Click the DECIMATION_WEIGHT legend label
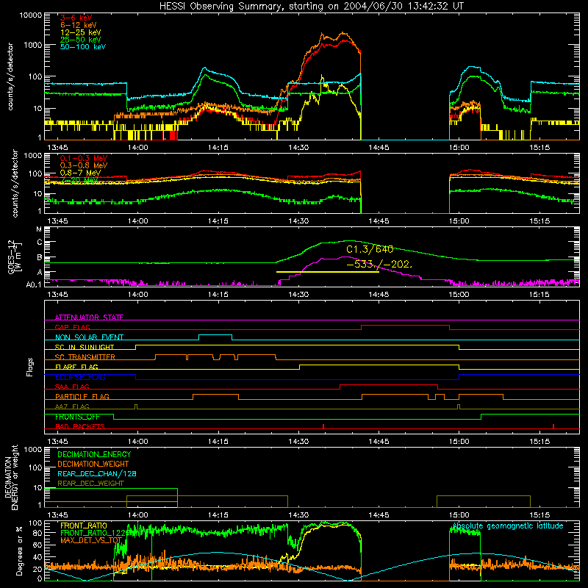 click(x=93, y=464)
